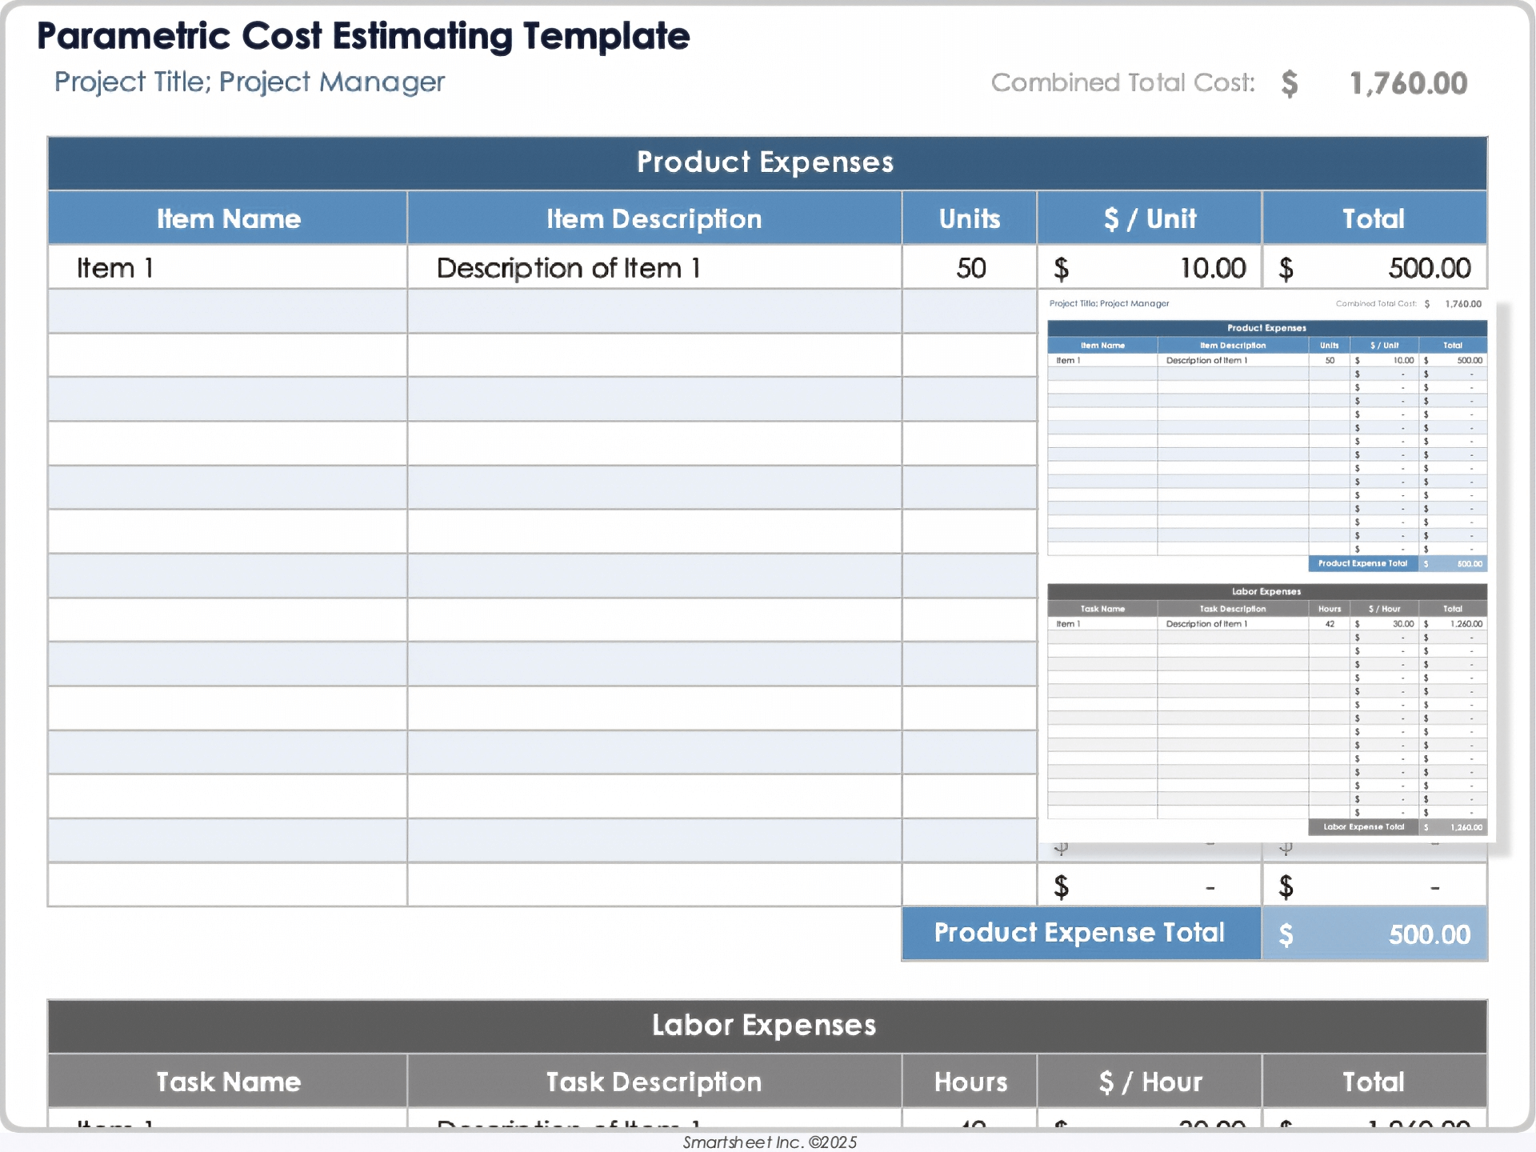Select the Product Expense Total 500.00 value
Image resolution: width=1536 pixels, height=1152 pixels.
[1374, 934]
